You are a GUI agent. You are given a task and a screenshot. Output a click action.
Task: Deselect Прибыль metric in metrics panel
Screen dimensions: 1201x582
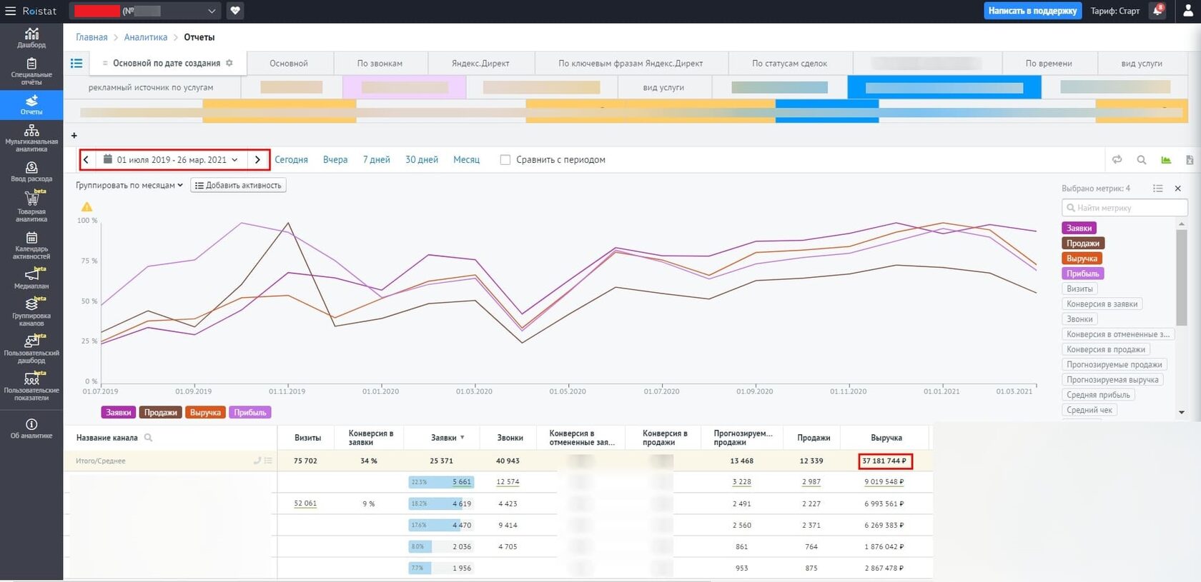pyautogui.click(x=1083, y=274)
